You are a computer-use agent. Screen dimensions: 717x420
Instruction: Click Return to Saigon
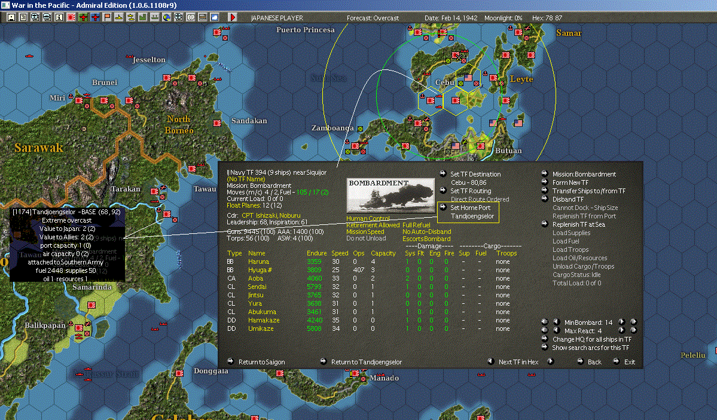pyautogui.click(x=261, y=362)
